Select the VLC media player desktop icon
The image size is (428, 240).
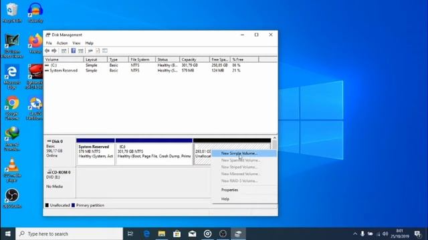coord(12,169)
